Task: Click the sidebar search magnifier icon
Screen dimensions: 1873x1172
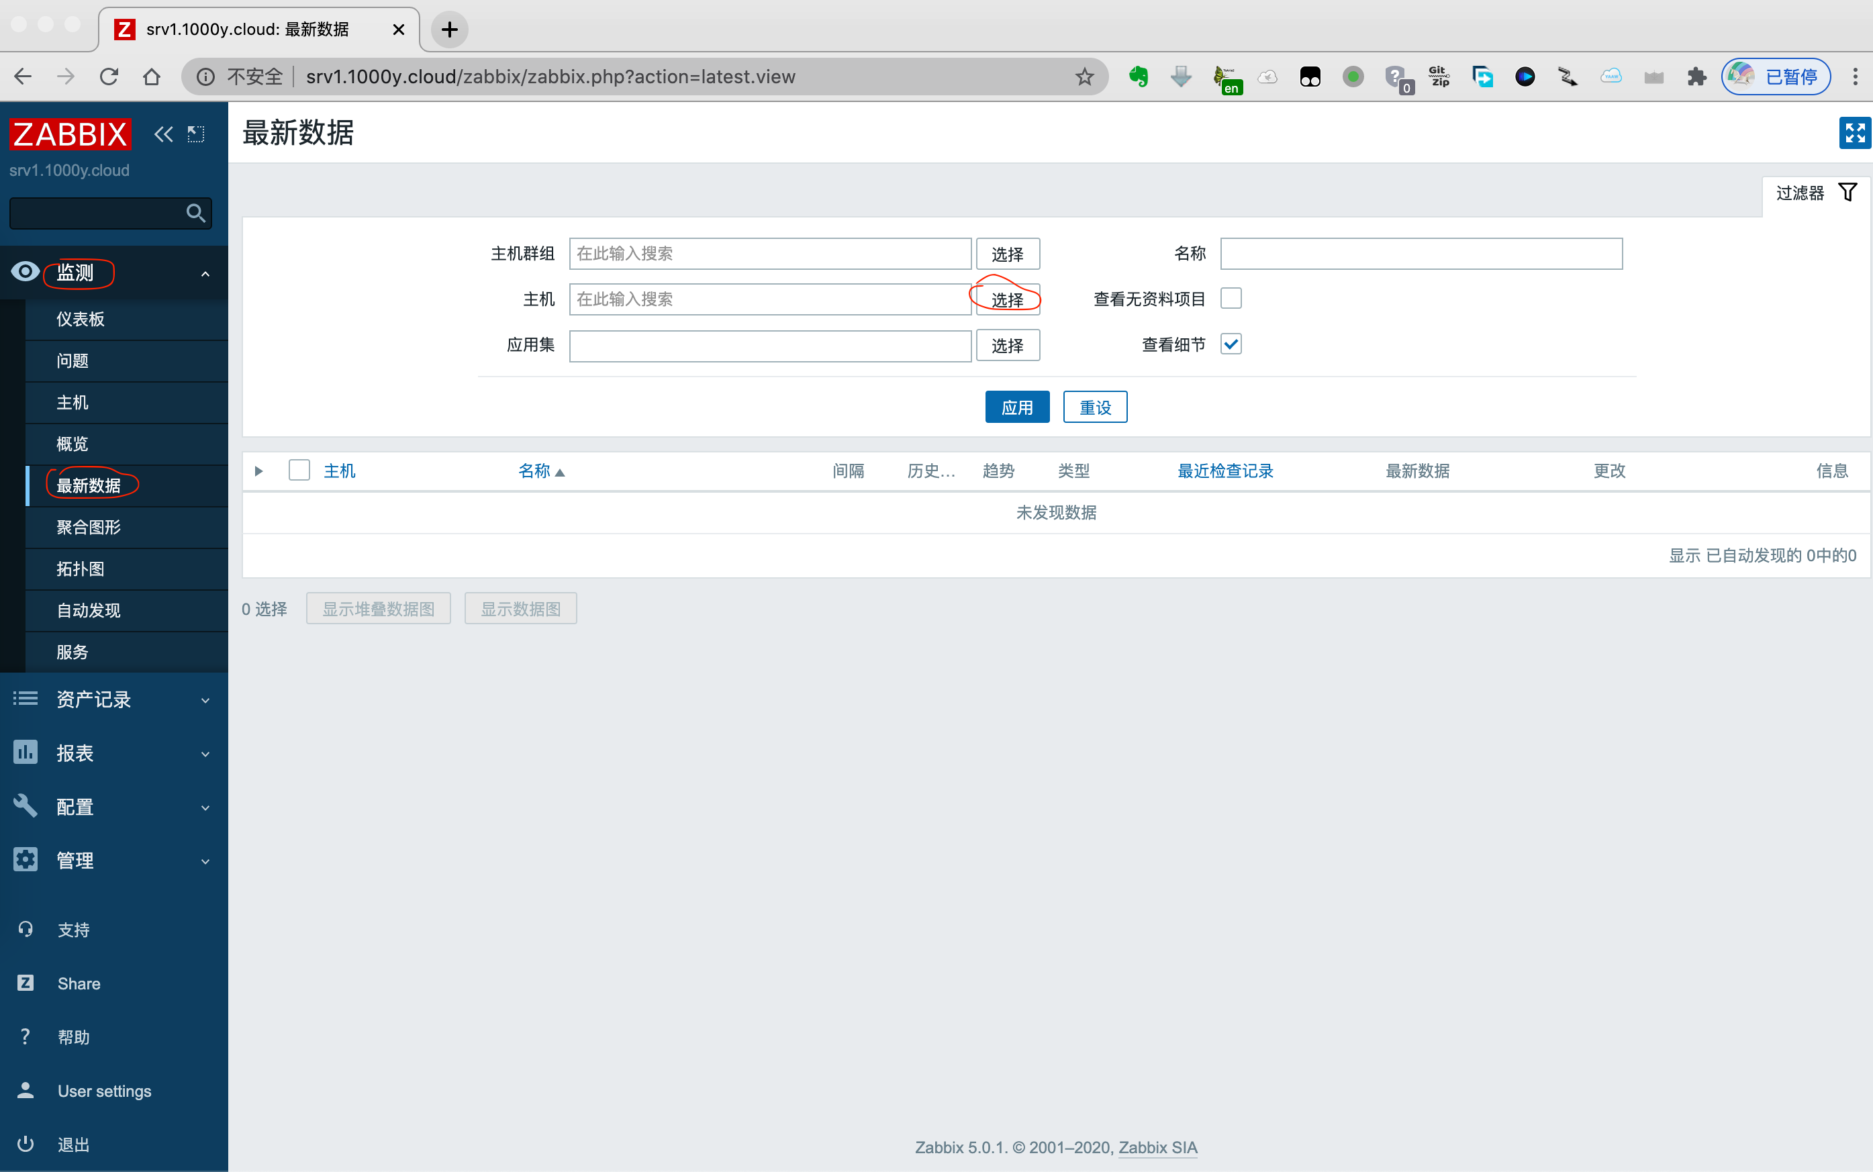Action: [195, 212]
